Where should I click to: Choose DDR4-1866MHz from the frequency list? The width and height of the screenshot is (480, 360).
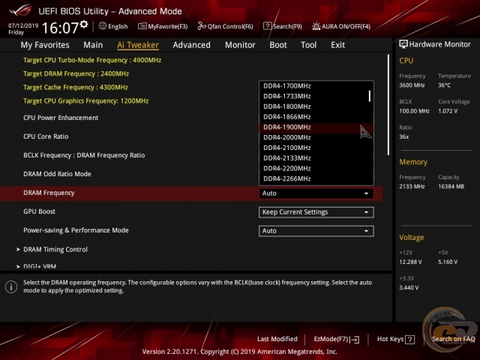(316, 117)
